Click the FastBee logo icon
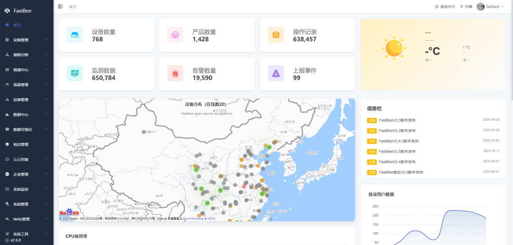The height and width of the screenshot is (245, 513). pos(7,10)
